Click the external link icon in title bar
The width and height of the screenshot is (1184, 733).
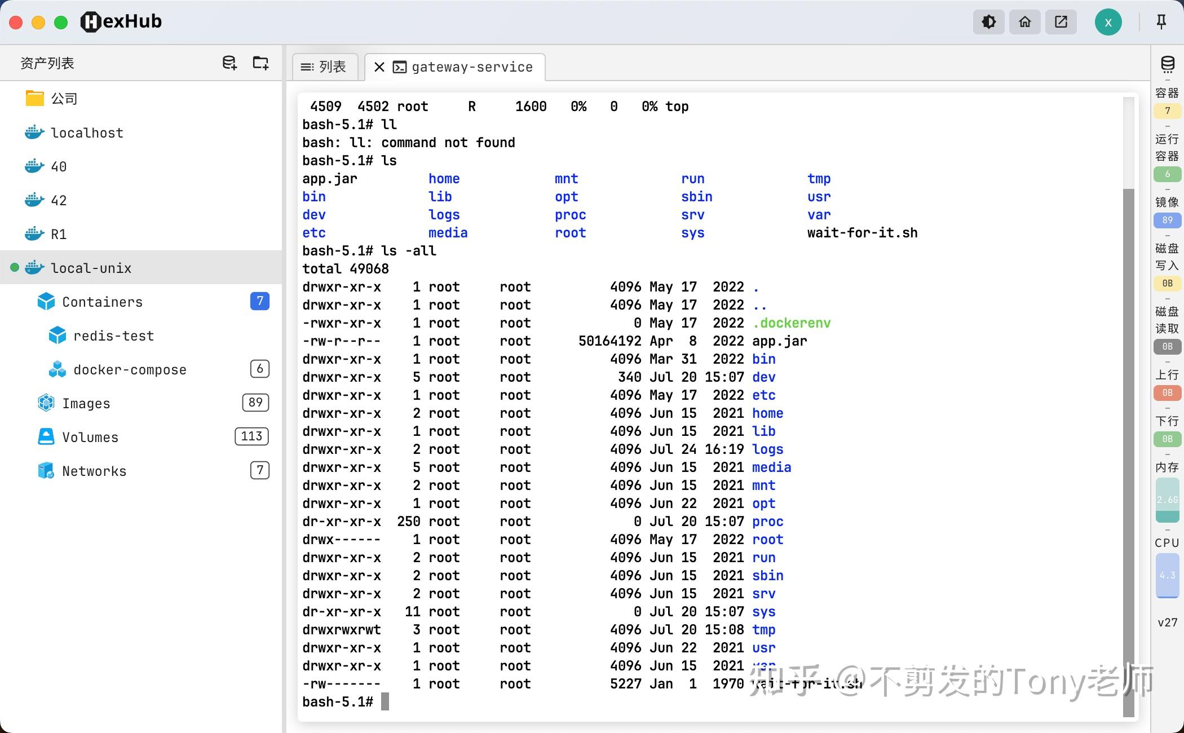point(1061,21)
